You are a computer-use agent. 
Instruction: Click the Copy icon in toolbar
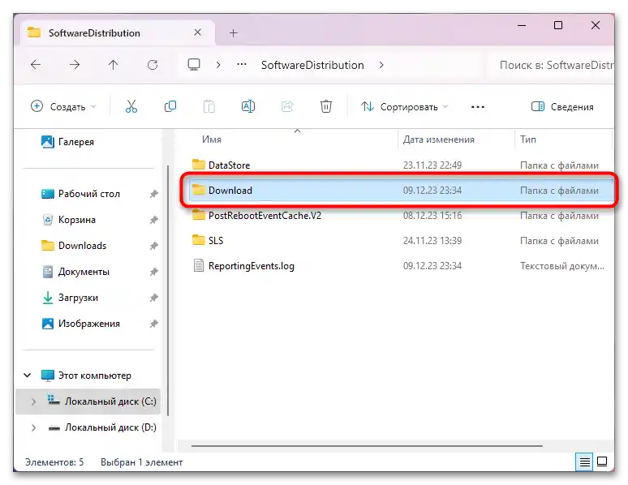pyautogui.click(x=170, y=106)
